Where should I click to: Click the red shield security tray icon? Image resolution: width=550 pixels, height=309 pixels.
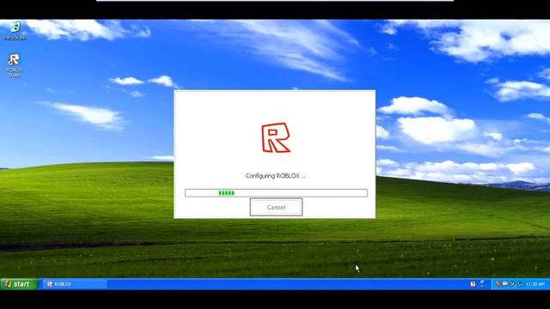498,284
